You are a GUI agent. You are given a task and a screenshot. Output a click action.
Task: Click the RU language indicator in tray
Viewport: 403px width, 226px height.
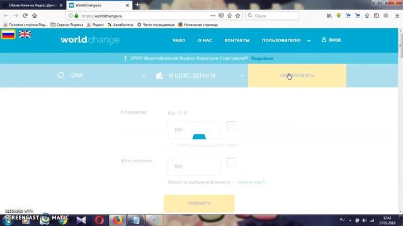(342, 220)
